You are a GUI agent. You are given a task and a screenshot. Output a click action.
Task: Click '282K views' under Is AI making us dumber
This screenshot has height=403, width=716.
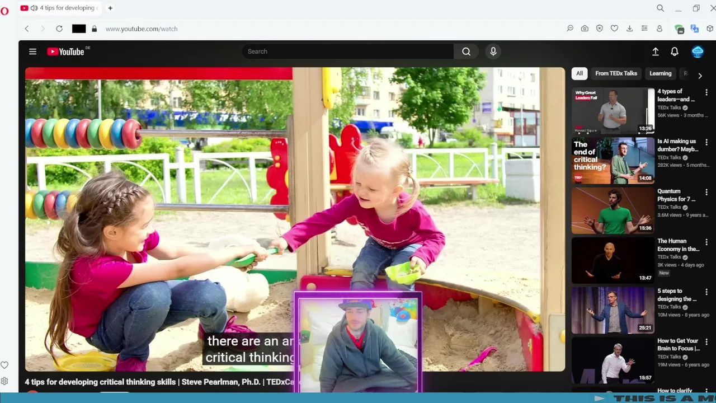670,165
